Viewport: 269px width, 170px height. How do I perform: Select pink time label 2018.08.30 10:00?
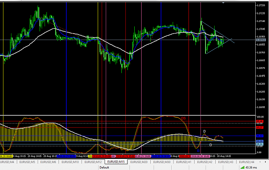pos(201,156)
